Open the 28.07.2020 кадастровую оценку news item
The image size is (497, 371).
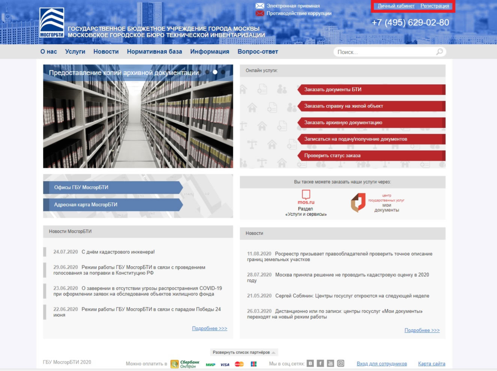(x=338, y=278)
